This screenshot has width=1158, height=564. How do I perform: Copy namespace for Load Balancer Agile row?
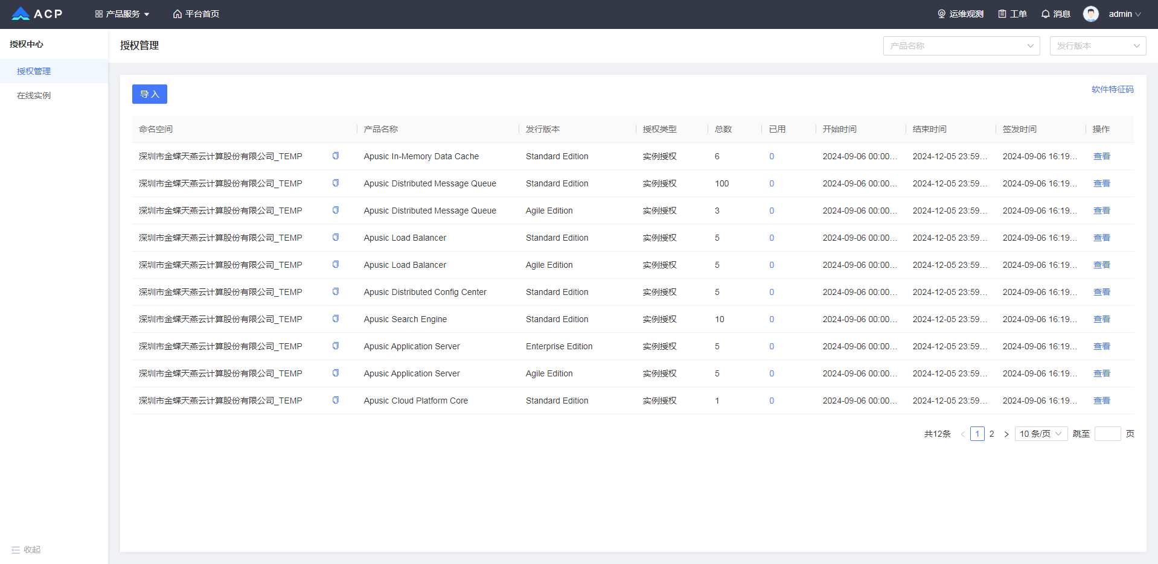[336, 264]
